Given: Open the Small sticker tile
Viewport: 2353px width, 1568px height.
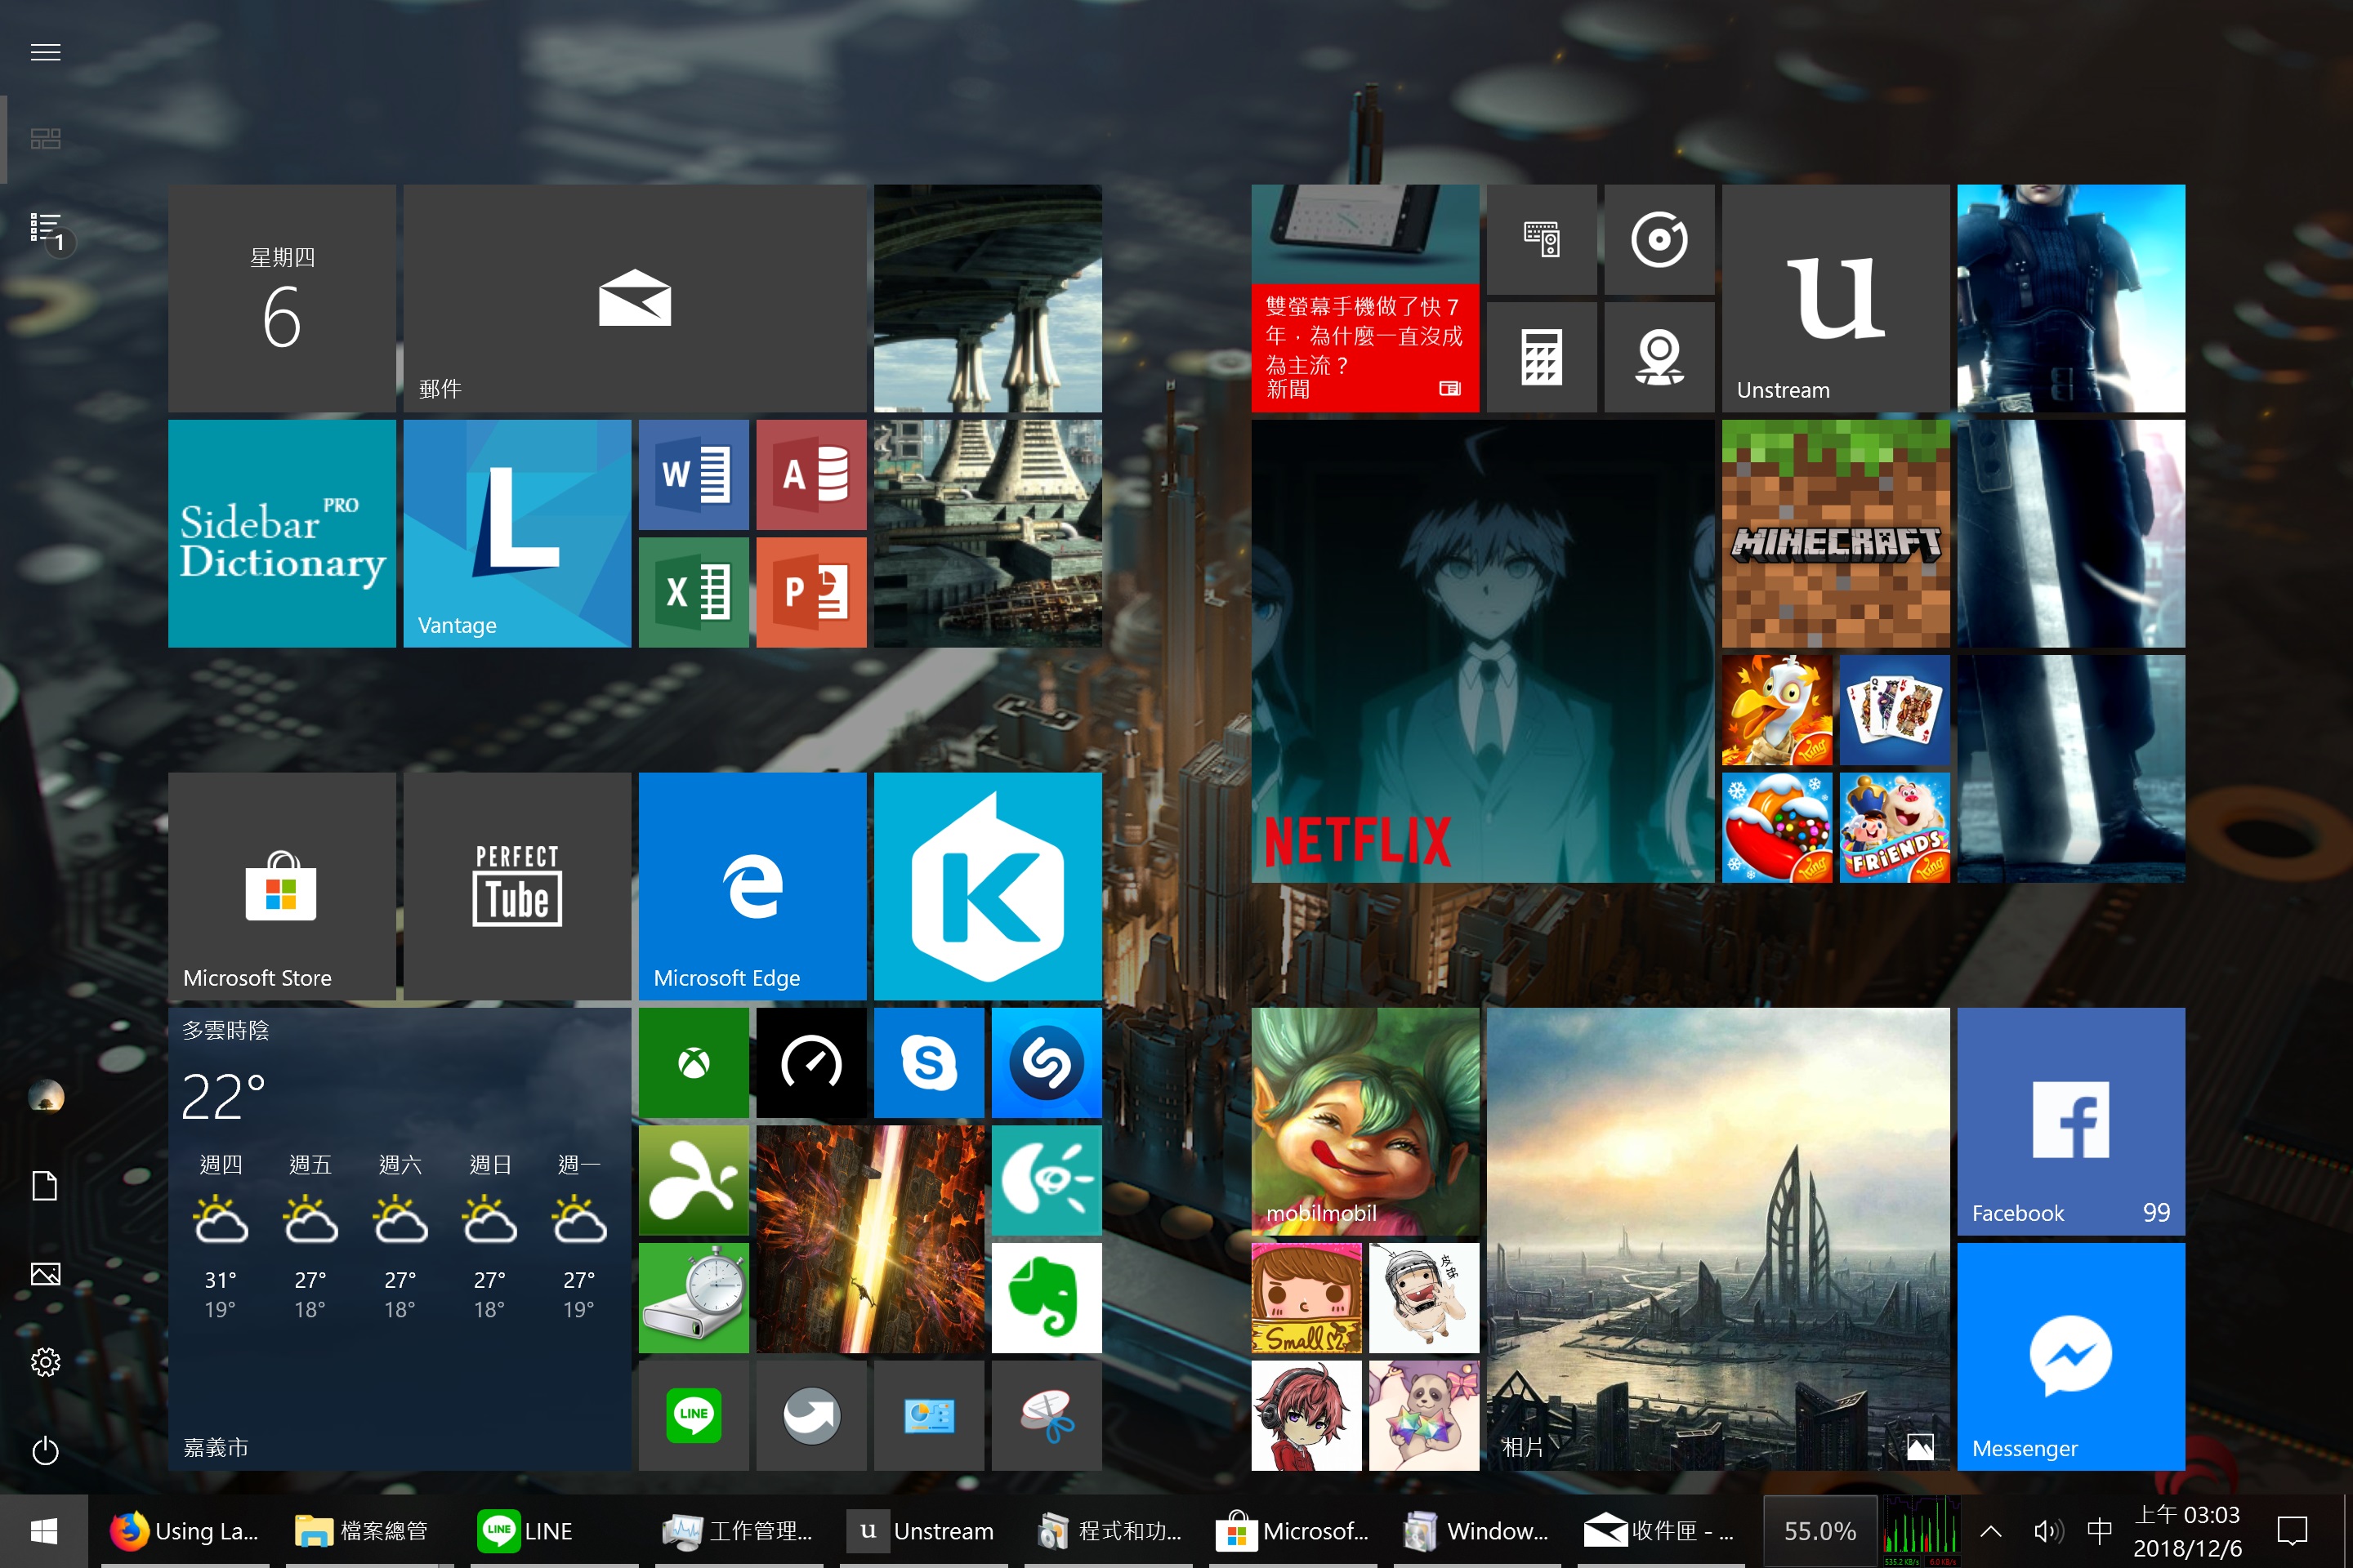Looking at the screenshot, I should click(1306, 1298).
